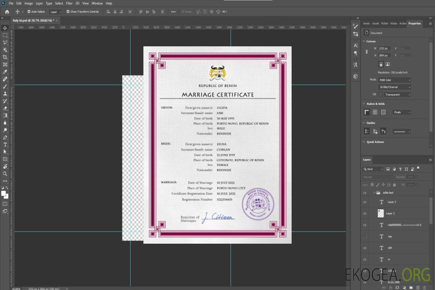Select the Pen tool

(x=5, y=137)
